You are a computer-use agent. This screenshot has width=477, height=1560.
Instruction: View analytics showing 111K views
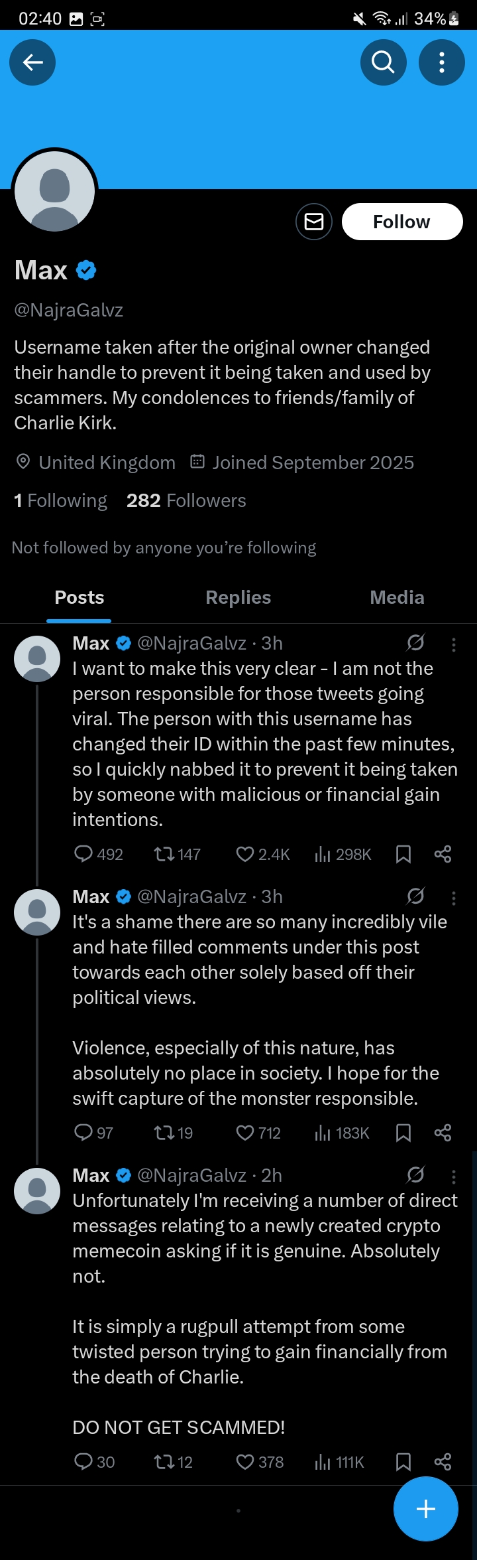point(339,1462)
